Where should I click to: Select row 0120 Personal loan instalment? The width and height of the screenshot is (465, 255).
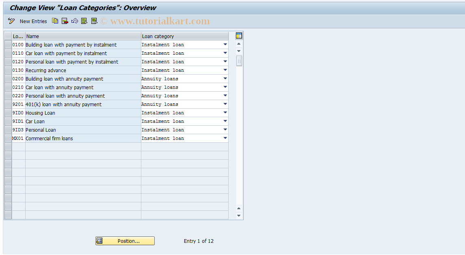point(8,62)
